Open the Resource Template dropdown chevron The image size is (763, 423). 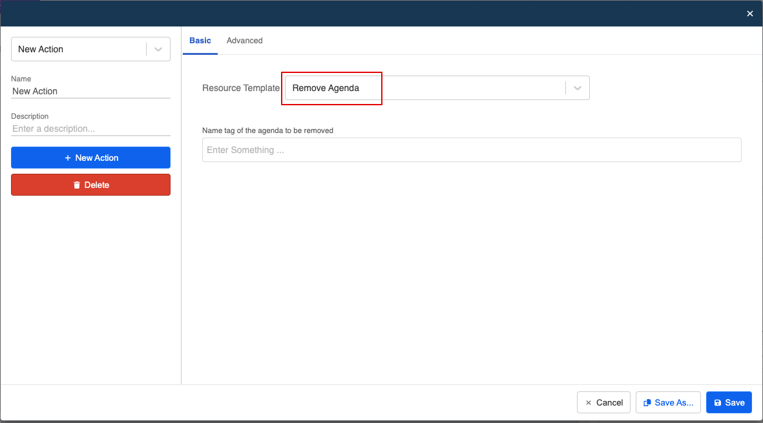576,88
